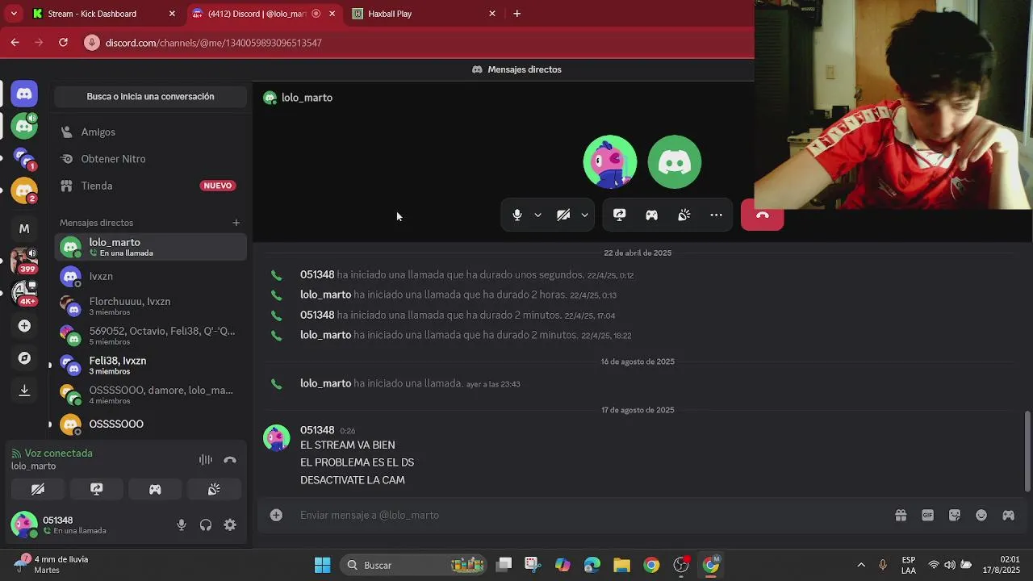This screenshot has width=1033, height=581.
Task: Explore discoverable servers compass icon
Action: point(24,358)
